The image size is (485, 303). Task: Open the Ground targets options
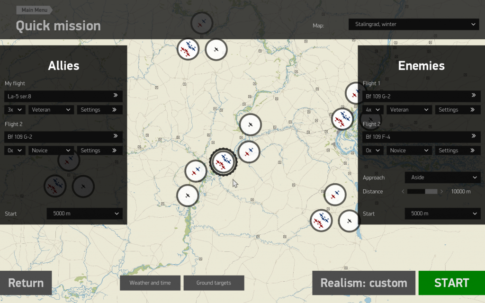pyautogui.click(x=214, y=283)
